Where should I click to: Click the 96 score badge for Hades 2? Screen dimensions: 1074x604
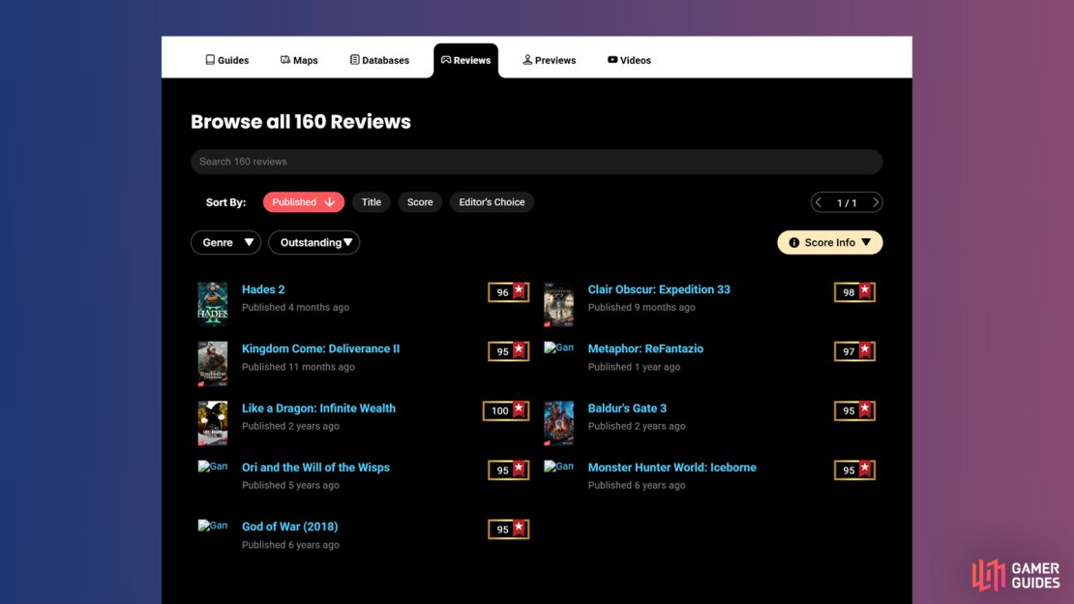508,292
